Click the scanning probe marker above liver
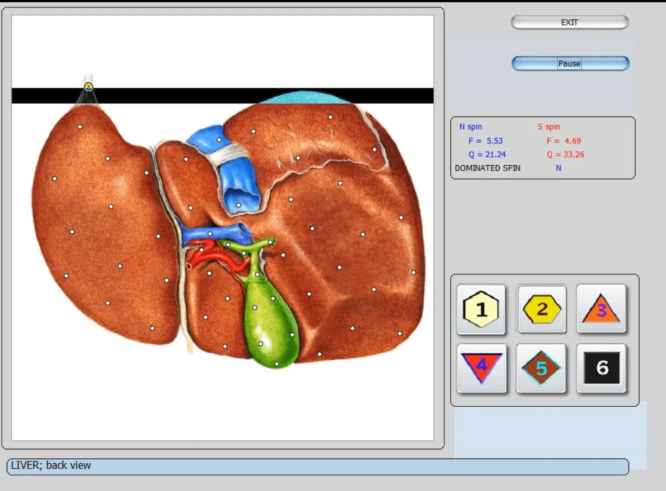This screenshot has height=491, width=666. point(88,87)
